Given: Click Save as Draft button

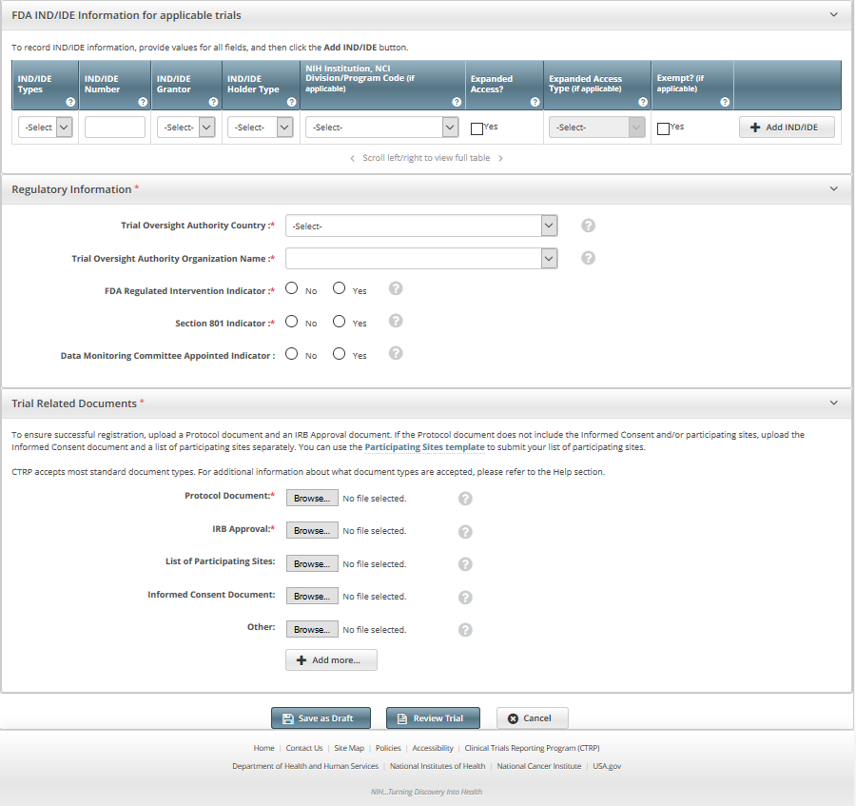Looking at the screenshot, I should 321,718.
